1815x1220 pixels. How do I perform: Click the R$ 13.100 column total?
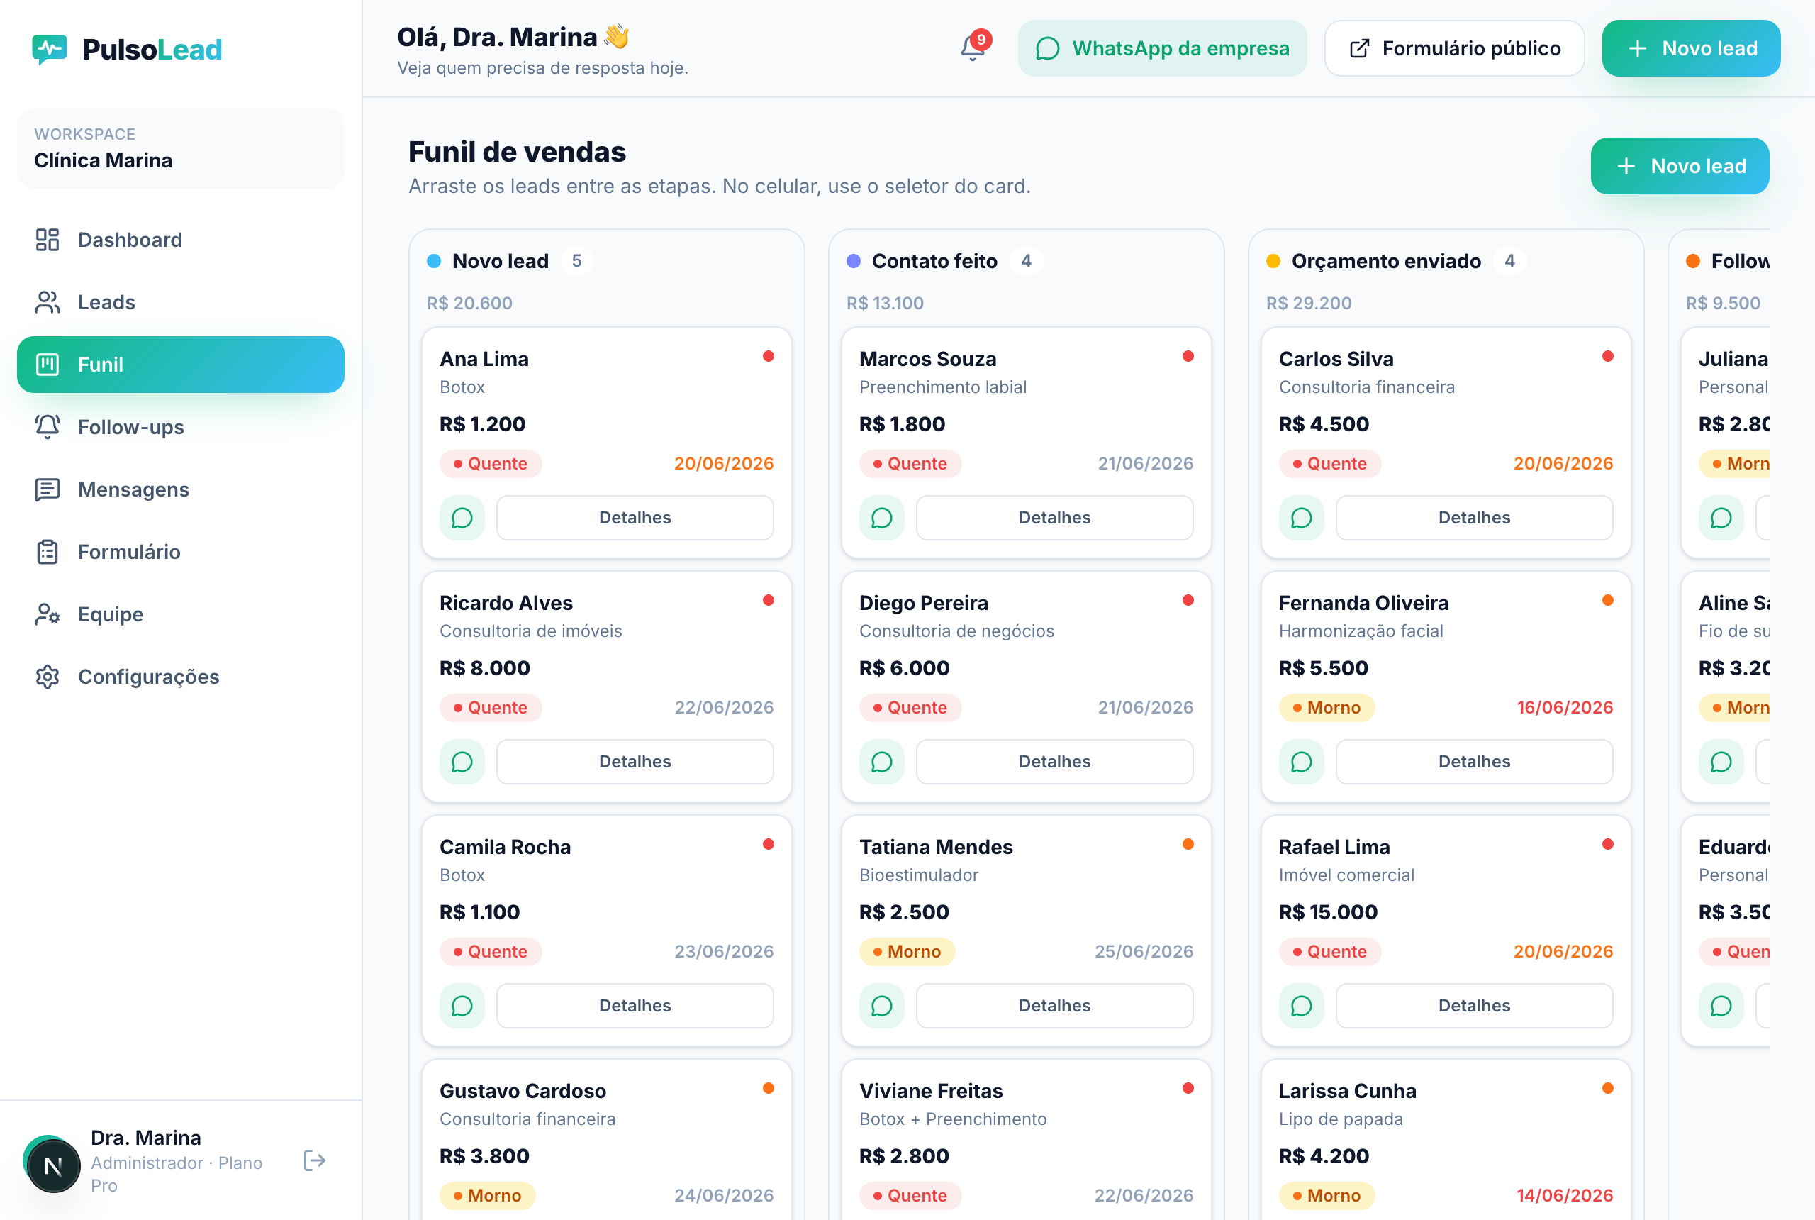point(885,303)
